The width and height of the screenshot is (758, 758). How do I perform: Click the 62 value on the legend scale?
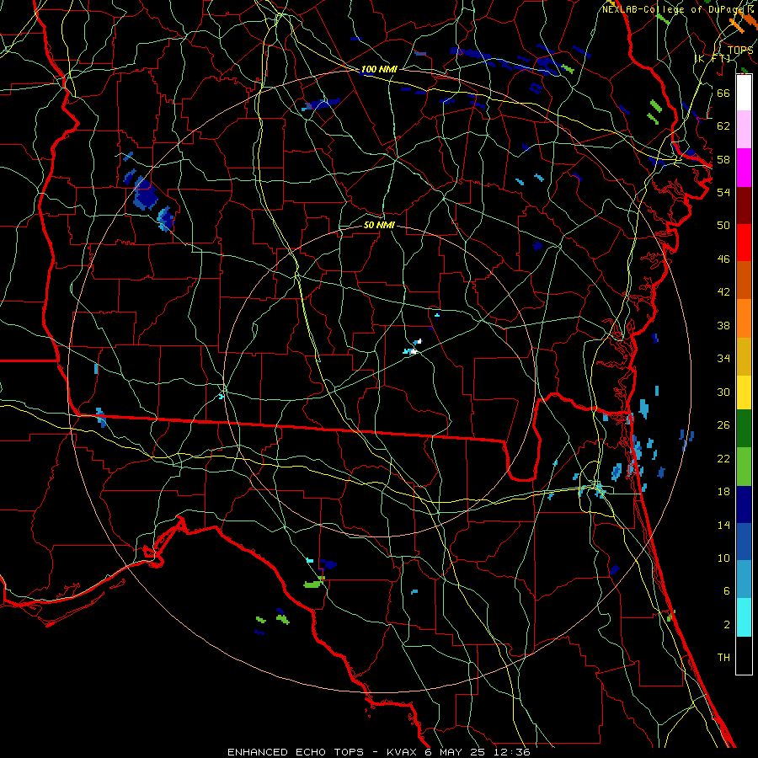tap(723, 126)
